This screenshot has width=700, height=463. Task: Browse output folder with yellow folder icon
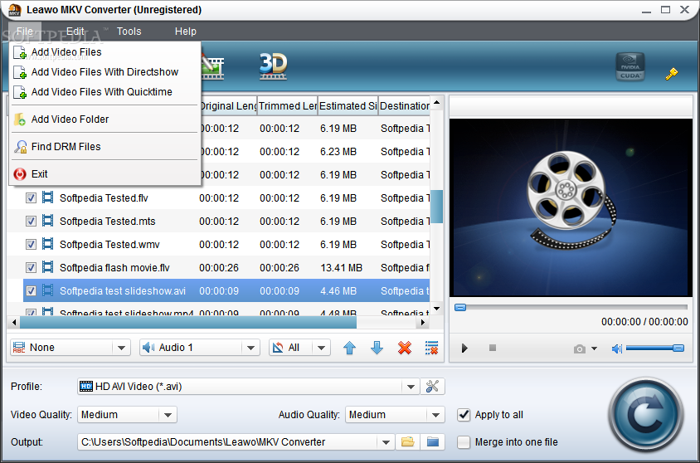[x=407, y=442]
